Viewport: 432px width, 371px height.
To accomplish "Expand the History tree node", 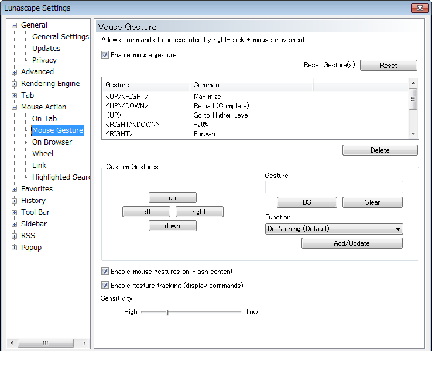I will 14,201.
